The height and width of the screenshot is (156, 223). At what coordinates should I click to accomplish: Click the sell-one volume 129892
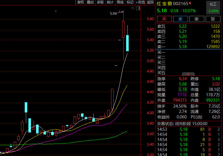[213, 47]
